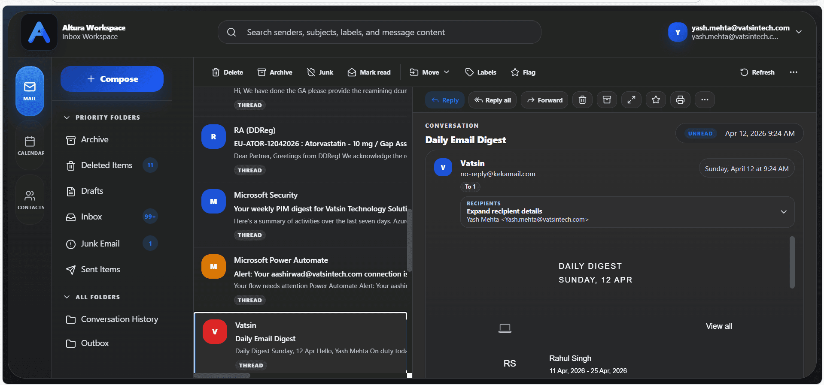
Task: Click Reply all button
Action: tap(493, 100)
